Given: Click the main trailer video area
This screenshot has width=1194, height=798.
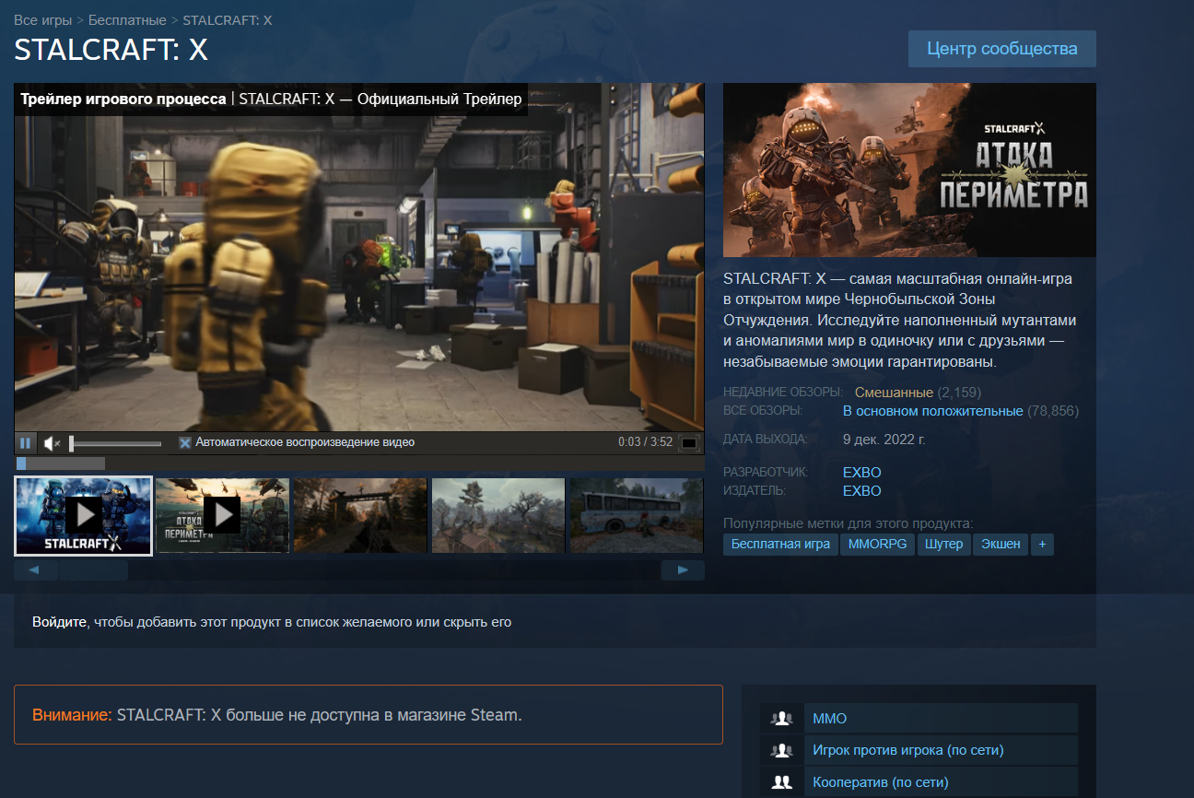Looking at the screenshot, I should coord(359,258).
